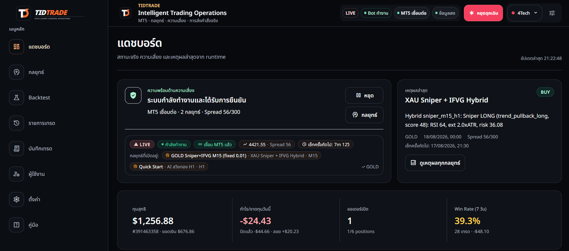Click the strategy head icon in sidebar
Screen dimensions: 569x251
[x=17, y=72]
